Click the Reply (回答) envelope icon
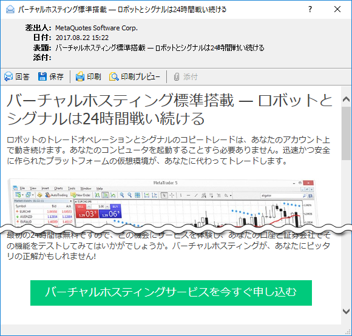This screenshot has height=336, width=352. (8, 76)
